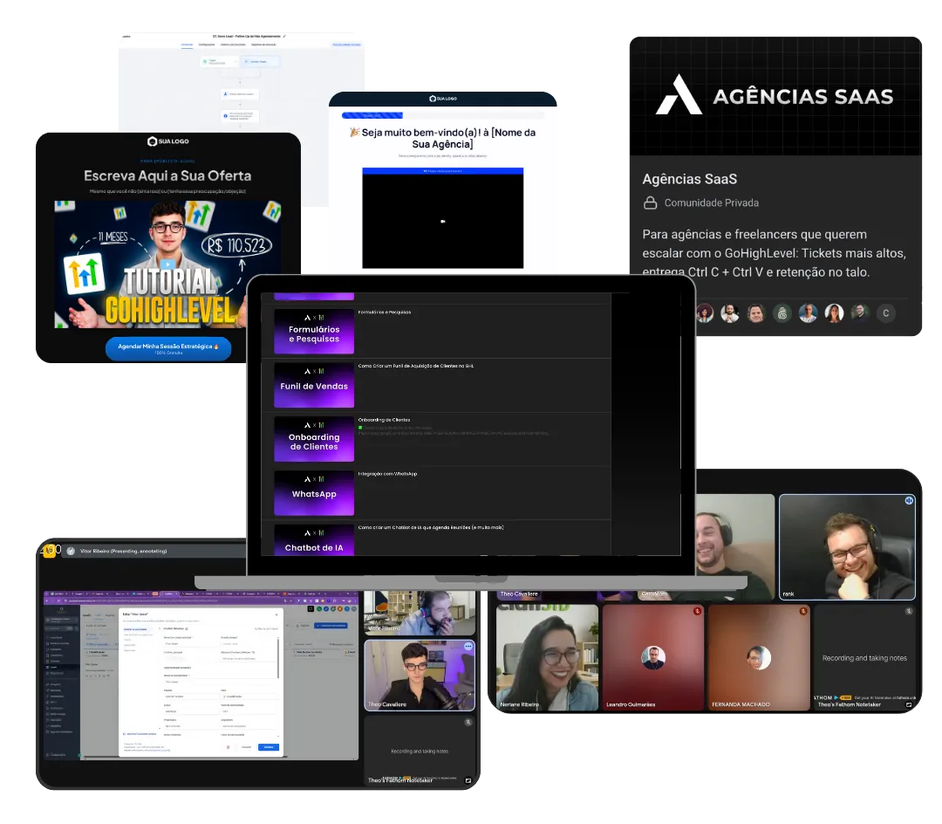The height and width of the screenshot is (824, 942).
Task: Open the Configurações tab in workflow editor
Action: 207,45
